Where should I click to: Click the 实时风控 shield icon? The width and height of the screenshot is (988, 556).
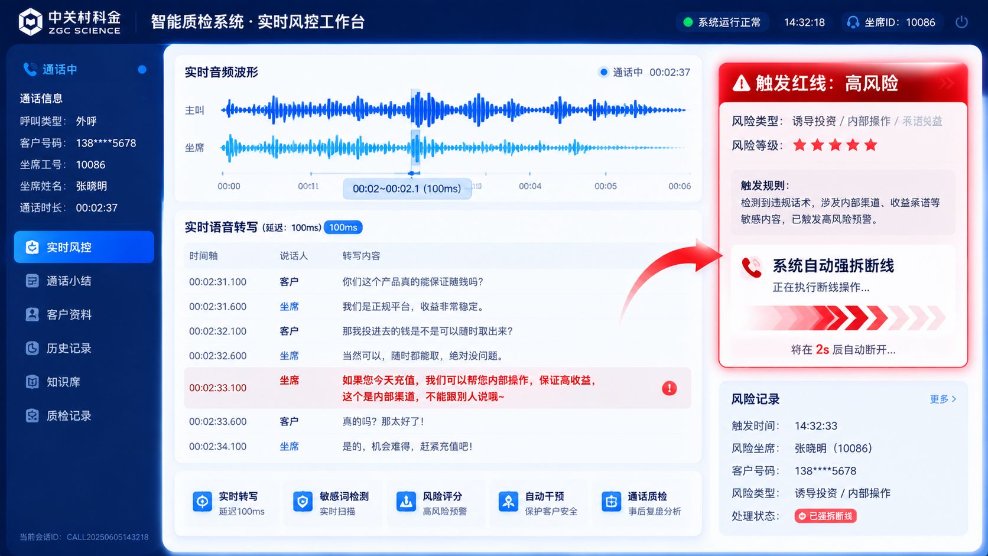(32, 247)
